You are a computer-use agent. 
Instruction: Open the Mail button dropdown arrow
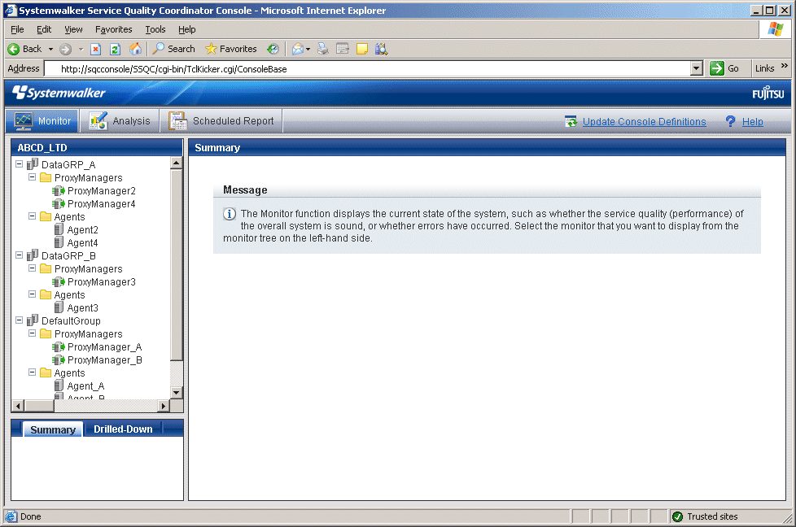tap(308, 49)
